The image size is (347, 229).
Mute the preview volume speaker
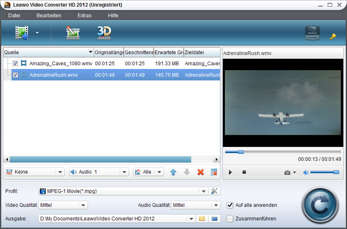click(x=305, y=172)
